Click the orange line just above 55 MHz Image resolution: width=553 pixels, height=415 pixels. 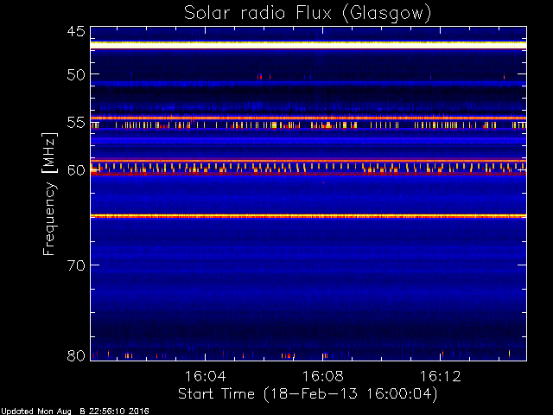coord(308,118)
